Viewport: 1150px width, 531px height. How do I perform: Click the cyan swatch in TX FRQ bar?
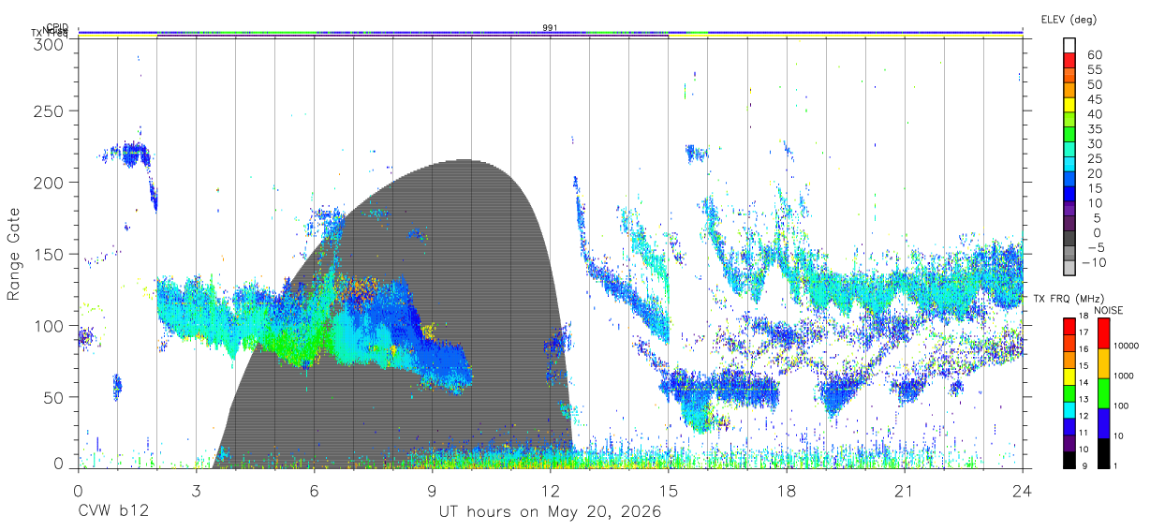tap(1069, 408)
